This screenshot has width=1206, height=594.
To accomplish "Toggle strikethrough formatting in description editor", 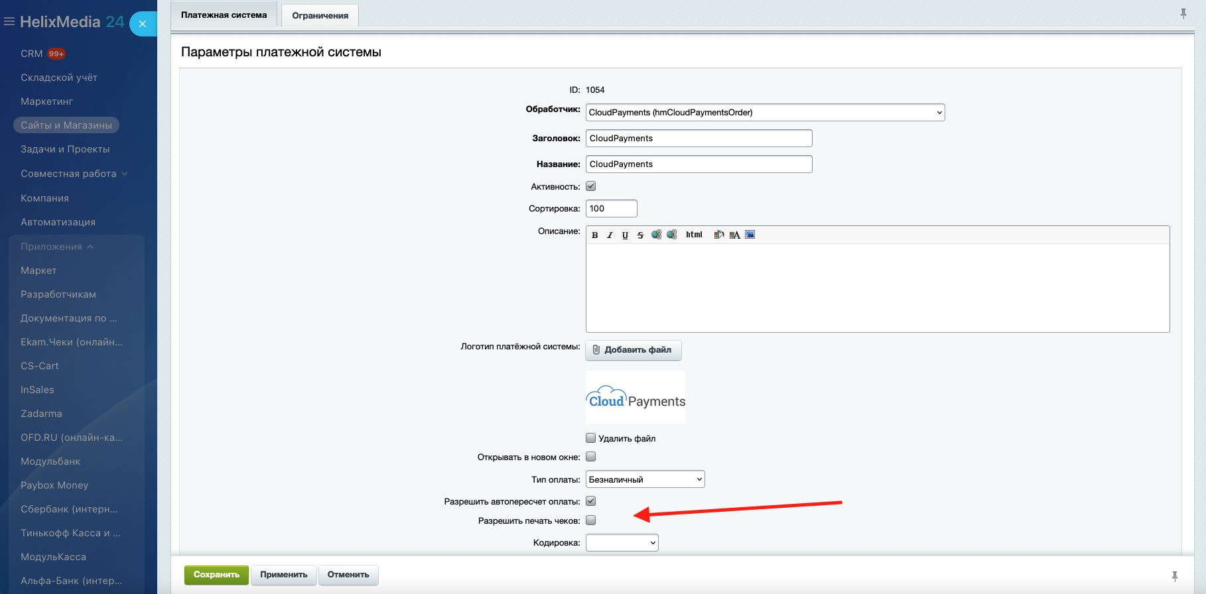I will (x=640, y=235).
